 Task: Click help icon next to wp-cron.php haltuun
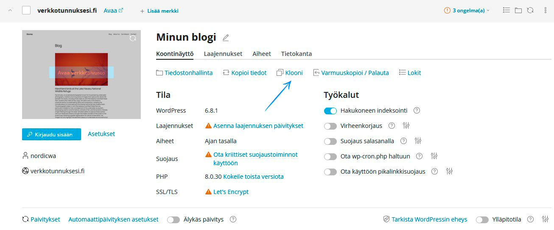pyautogui.click(x=419, y=156)
